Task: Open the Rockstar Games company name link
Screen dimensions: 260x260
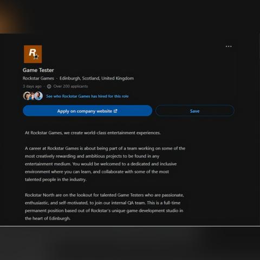Action: (38, 79)
